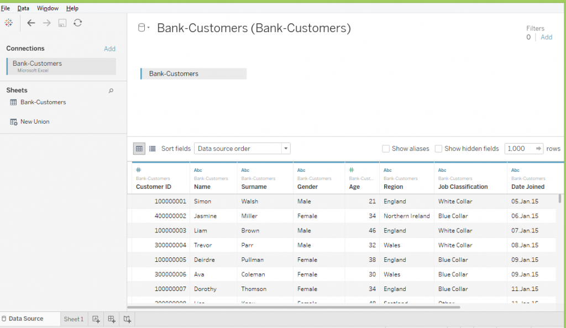Change the Age column data type icon
The height and width of the screenshot is (328, 566).
click(352, 170)
